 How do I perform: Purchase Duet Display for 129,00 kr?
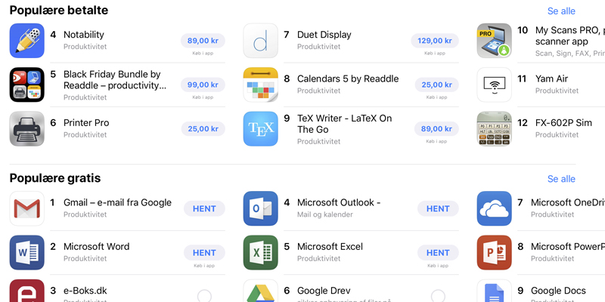(435, 41)
